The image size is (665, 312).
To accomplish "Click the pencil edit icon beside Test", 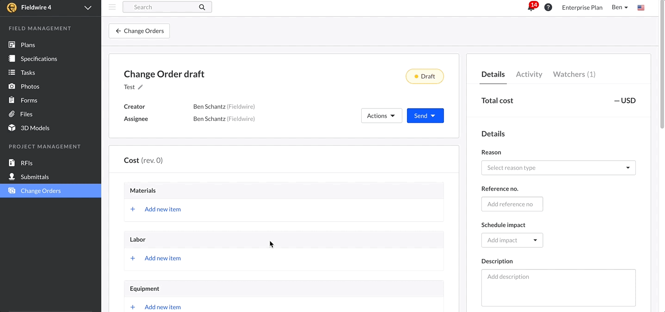I will (x=141, y=87).
